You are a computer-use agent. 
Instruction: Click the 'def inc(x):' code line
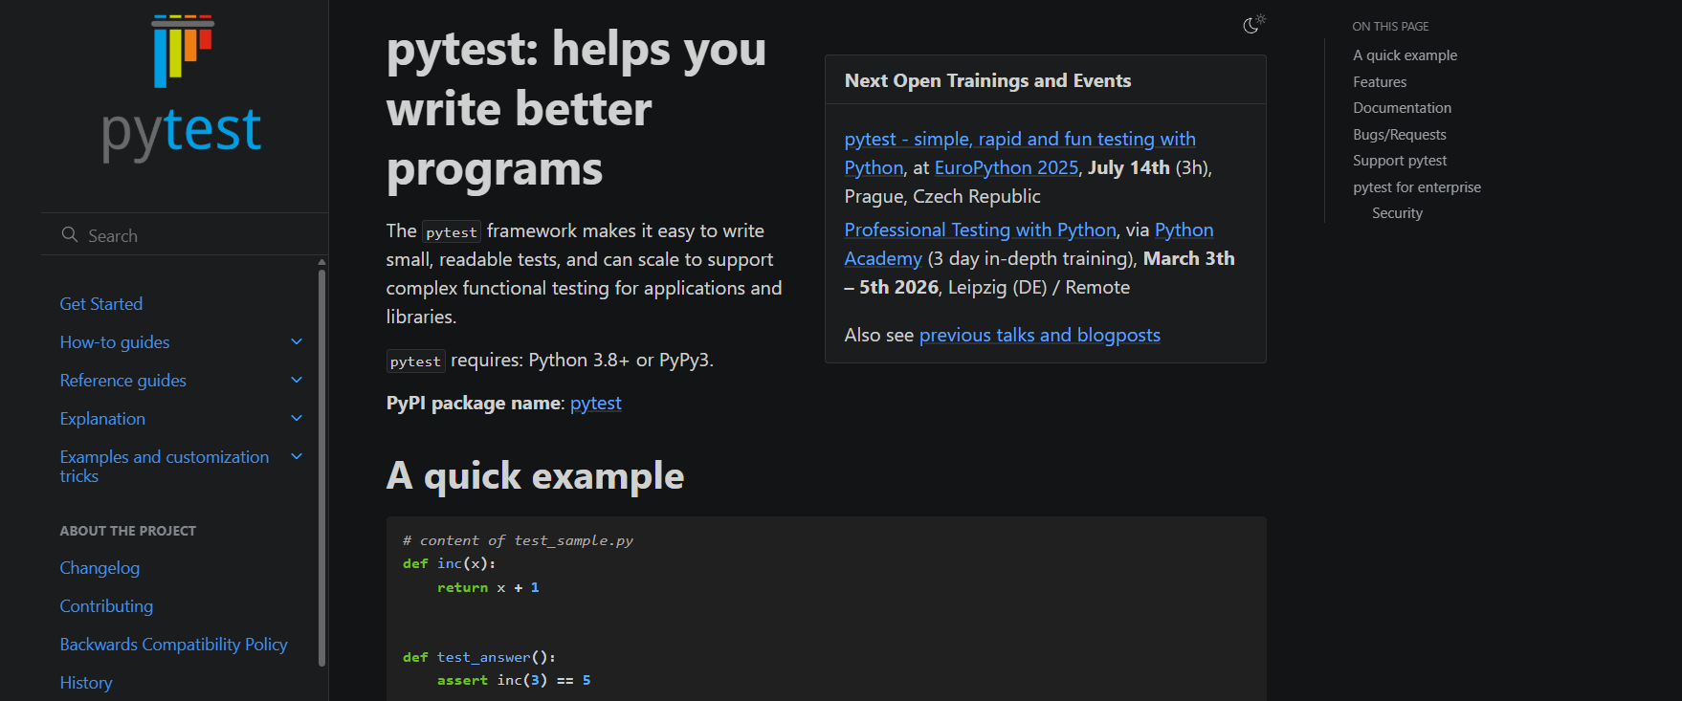pyautogui.click(x=450, y=563)
